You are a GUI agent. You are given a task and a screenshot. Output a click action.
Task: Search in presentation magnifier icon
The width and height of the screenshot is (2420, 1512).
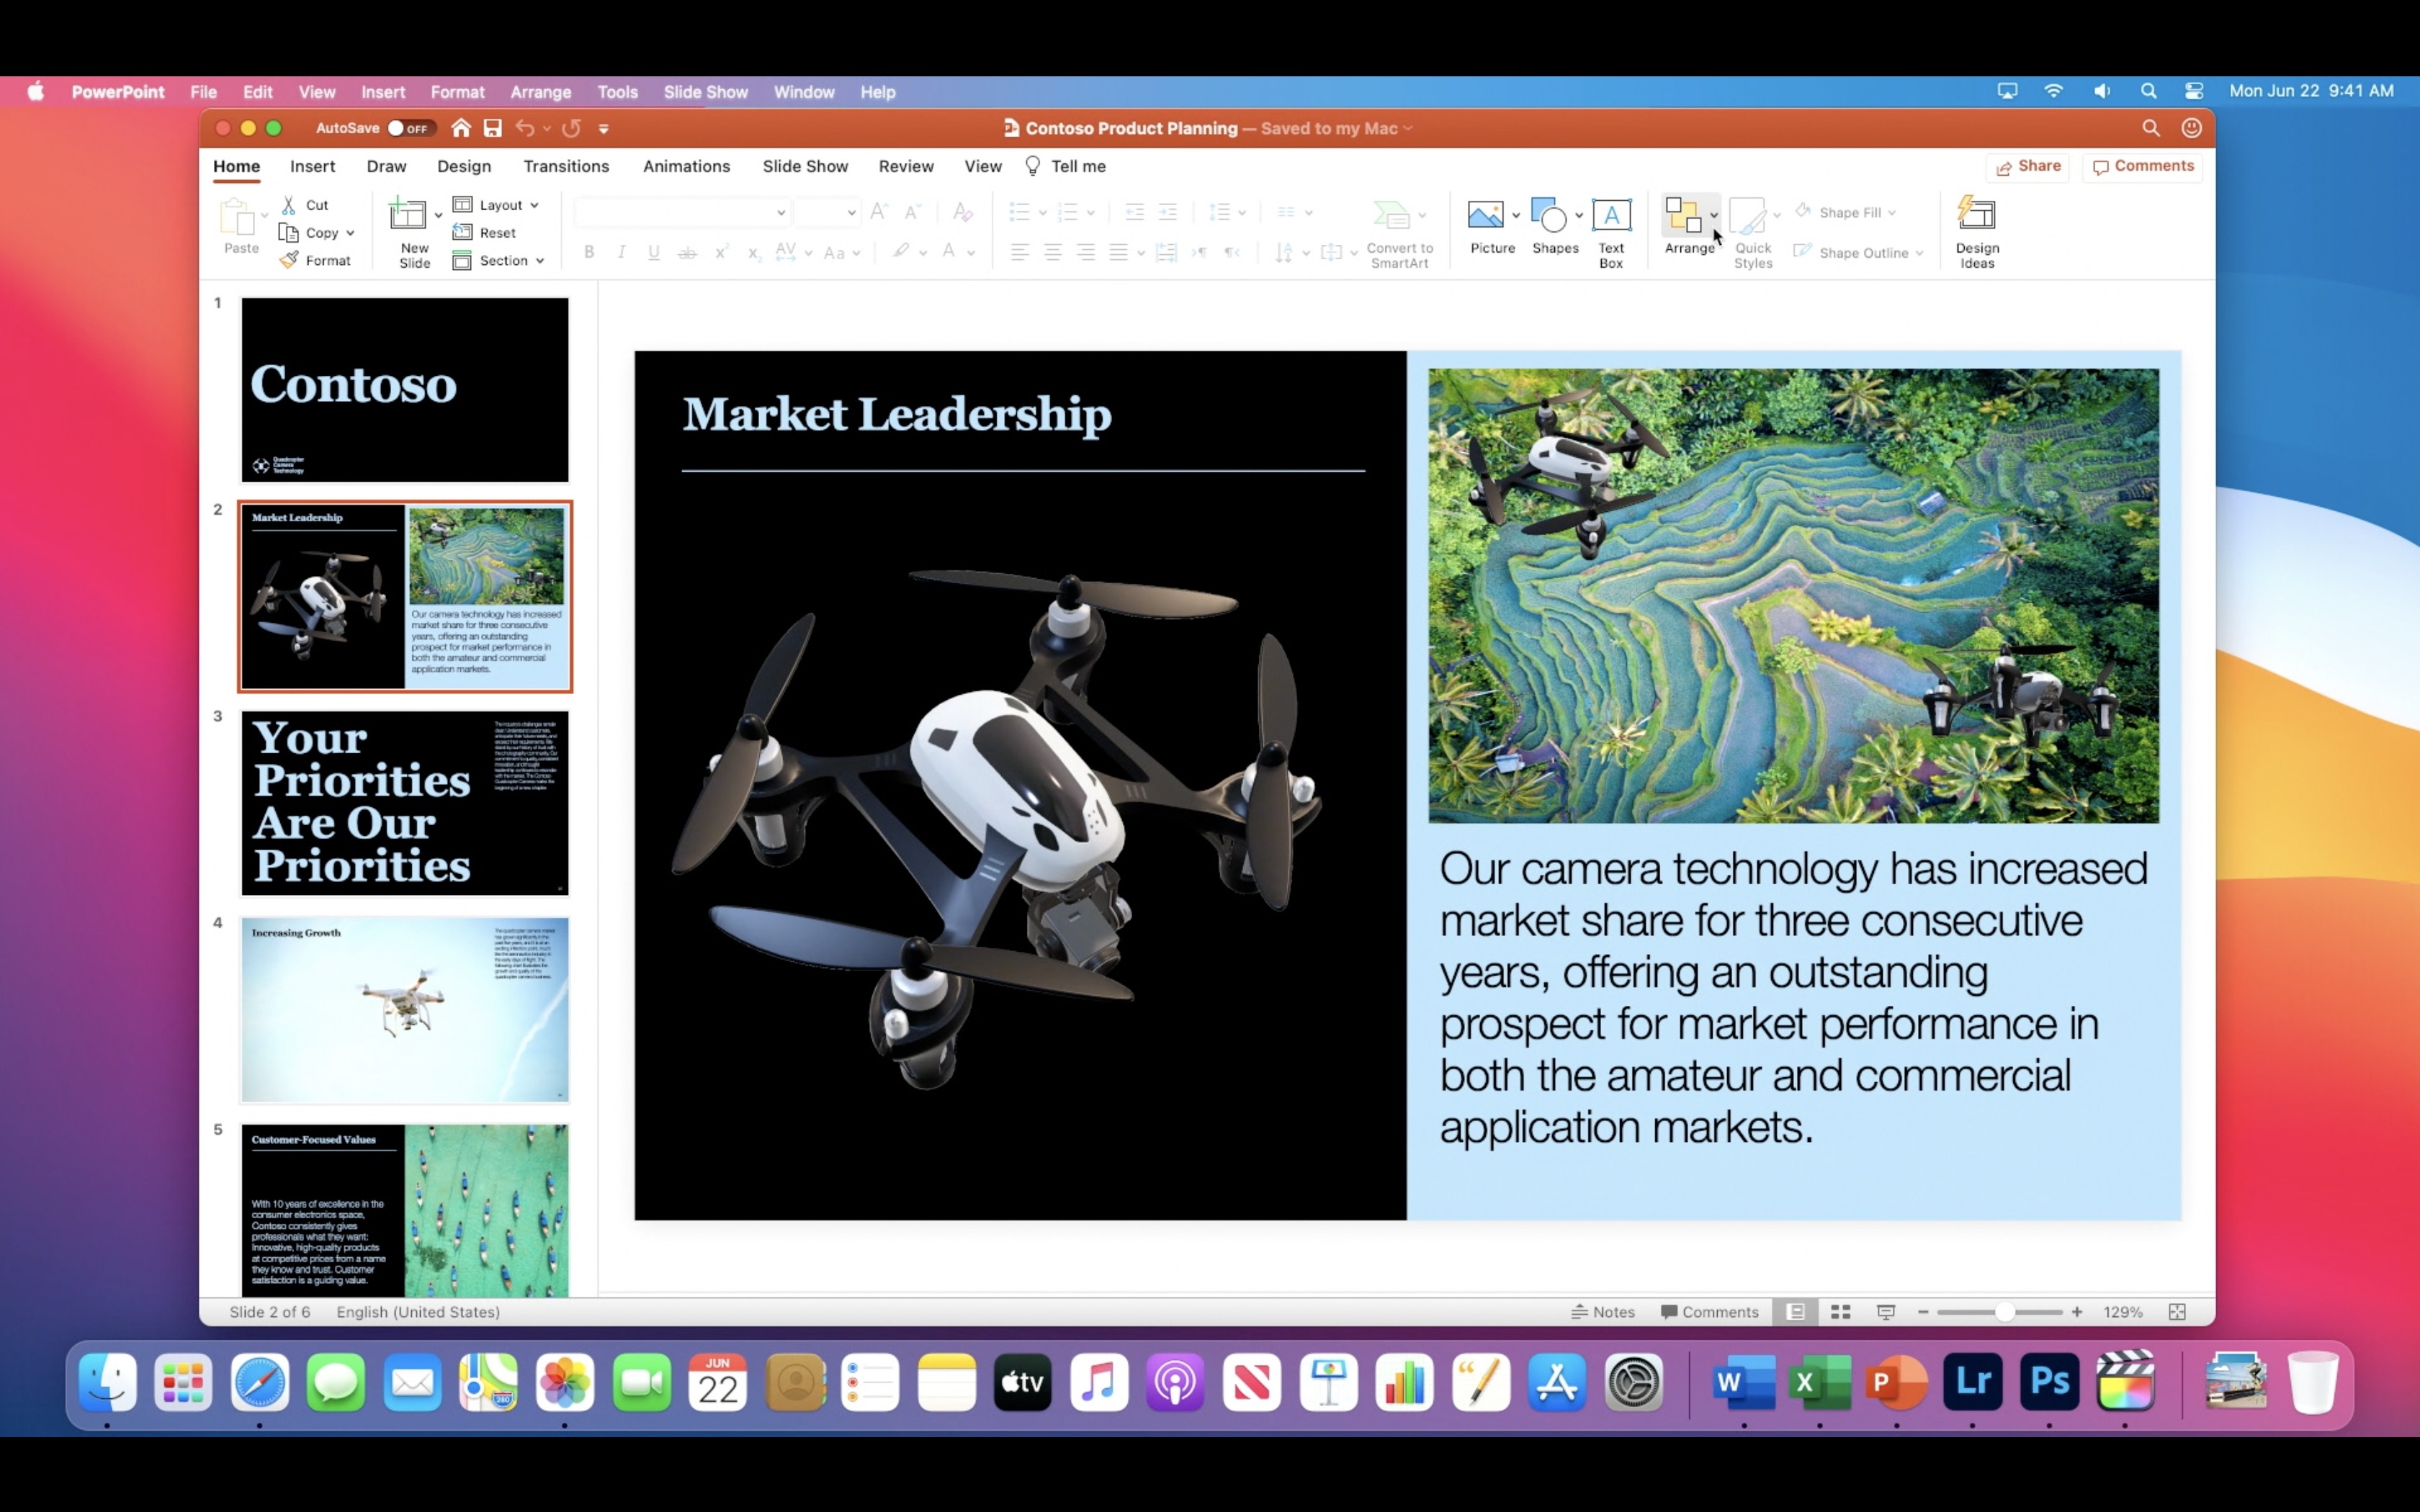click(x=2151, y=128)
